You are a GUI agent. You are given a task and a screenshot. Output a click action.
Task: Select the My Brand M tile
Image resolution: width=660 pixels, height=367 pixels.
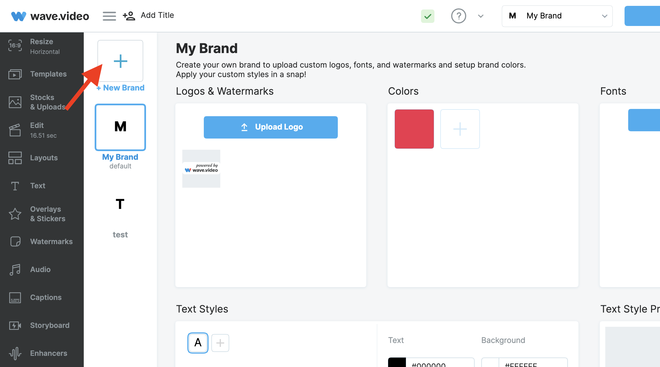tap(120, 127)
